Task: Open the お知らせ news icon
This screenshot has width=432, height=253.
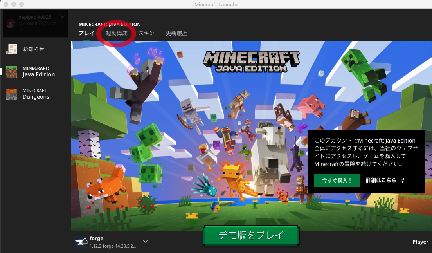Action: pyautogui.click(x=12, y=49)
